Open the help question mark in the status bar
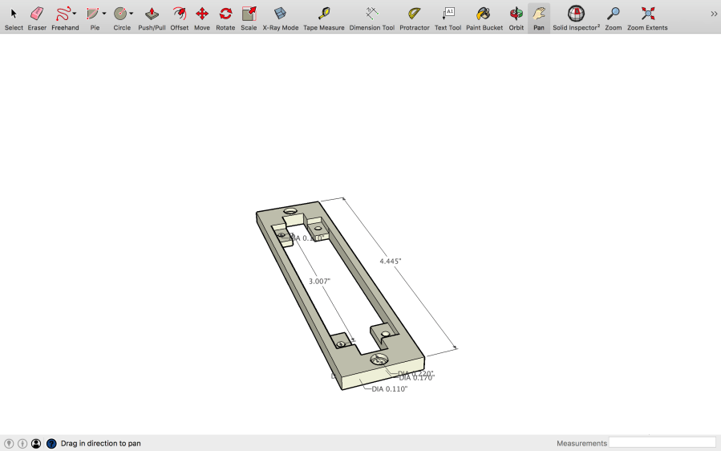 [51, 443]
